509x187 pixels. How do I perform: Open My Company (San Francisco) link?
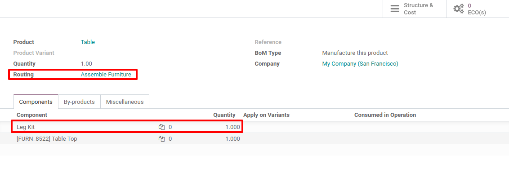click(x=360, y=64)
